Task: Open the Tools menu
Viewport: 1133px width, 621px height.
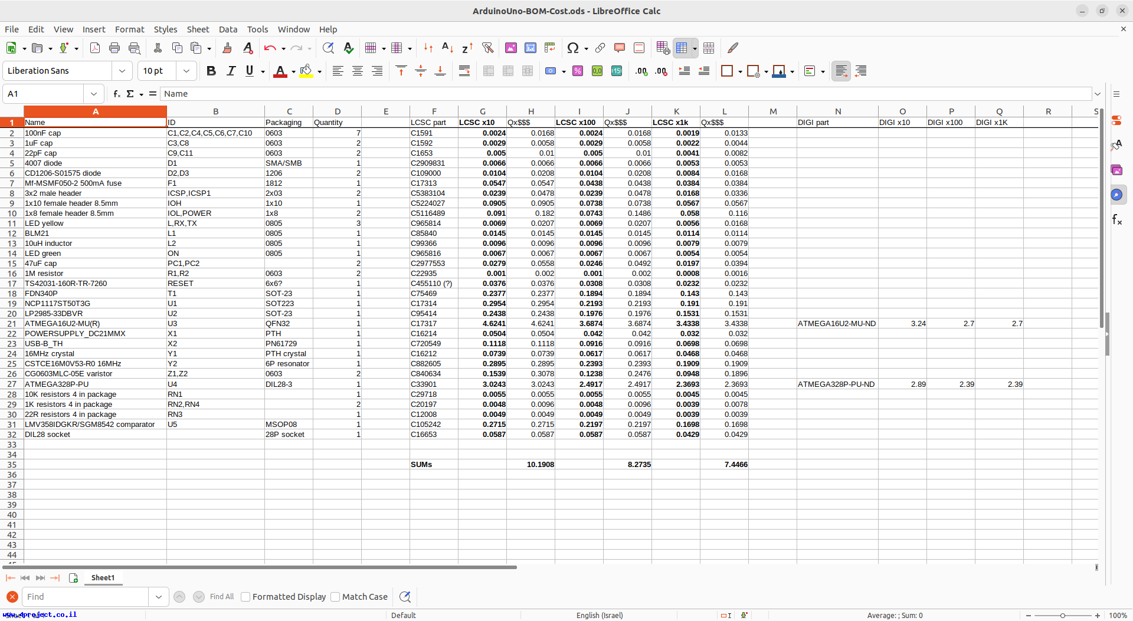Action: [x=257, y=29]
